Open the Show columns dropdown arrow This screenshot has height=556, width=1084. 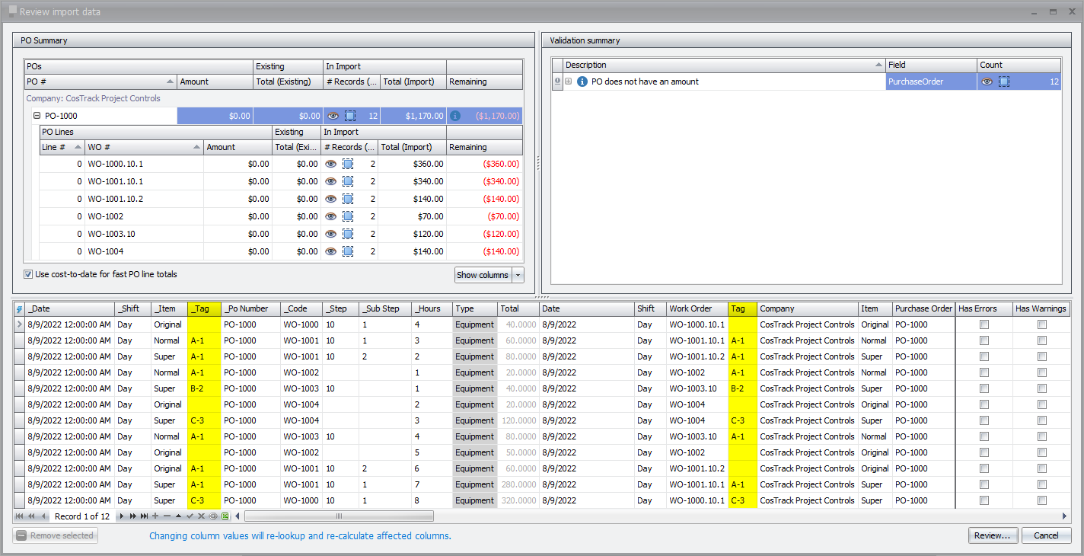pos(518,275)
